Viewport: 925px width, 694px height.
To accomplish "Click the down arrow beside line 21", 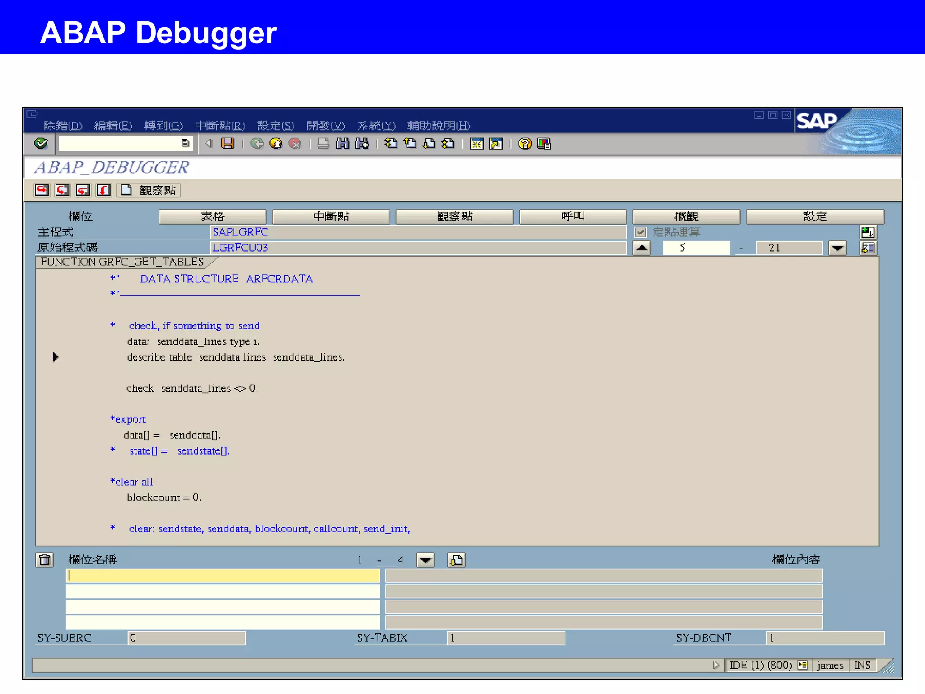I will (837, 248).
